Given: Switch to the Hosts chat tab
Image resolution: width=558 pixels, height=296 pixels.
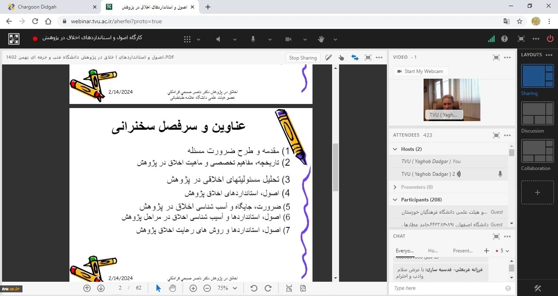Looking at the screenshot, I should pos(433,251).
